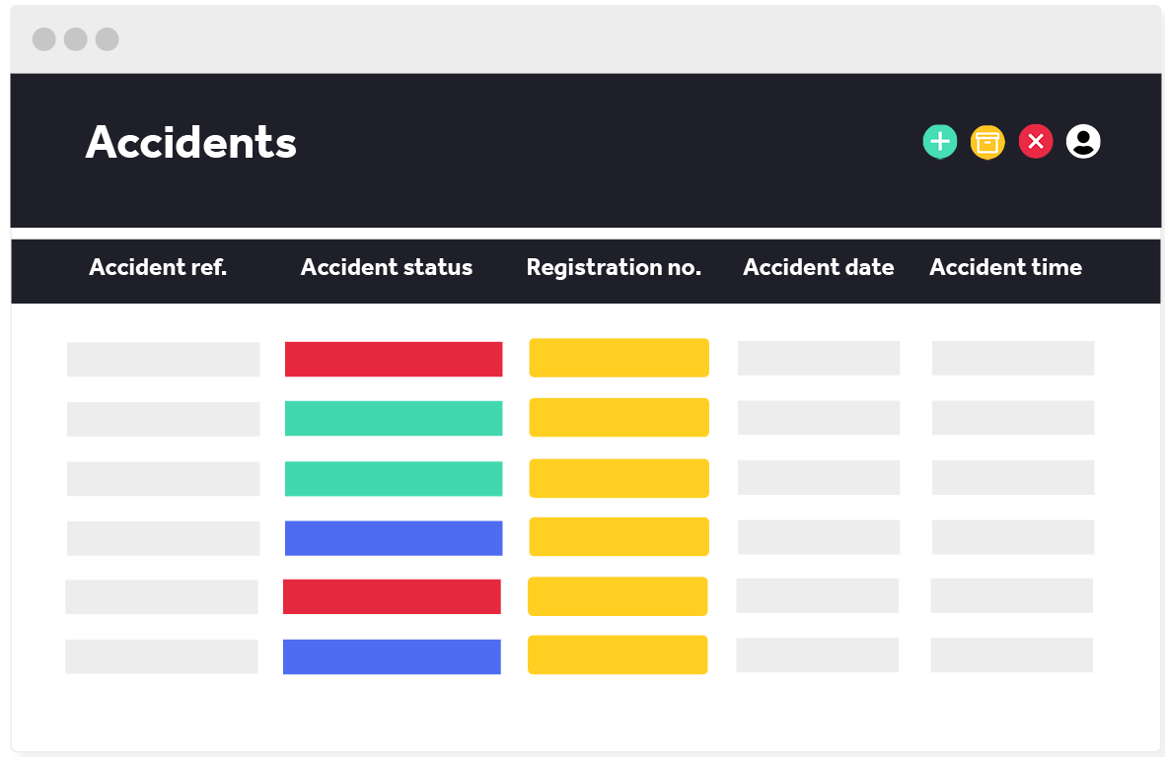Select the blue status in last row
Screen dimensions: 1165x757
pos(392,656)
